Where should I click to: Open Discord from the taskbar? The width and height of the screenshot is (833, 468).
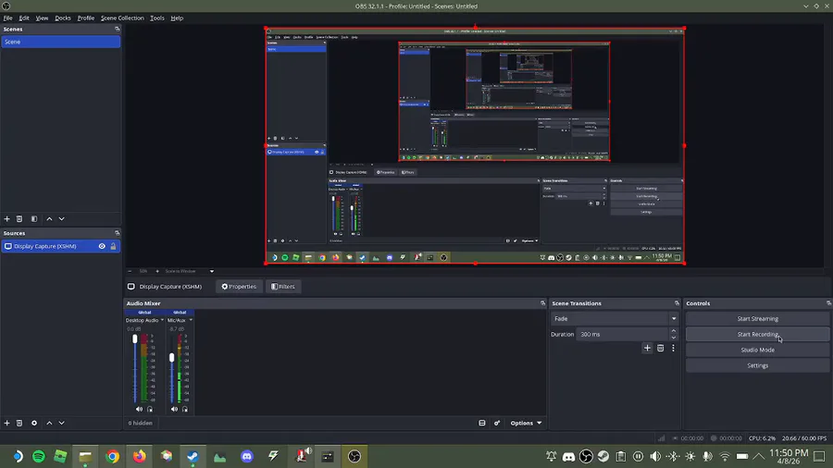coord(247,456)
